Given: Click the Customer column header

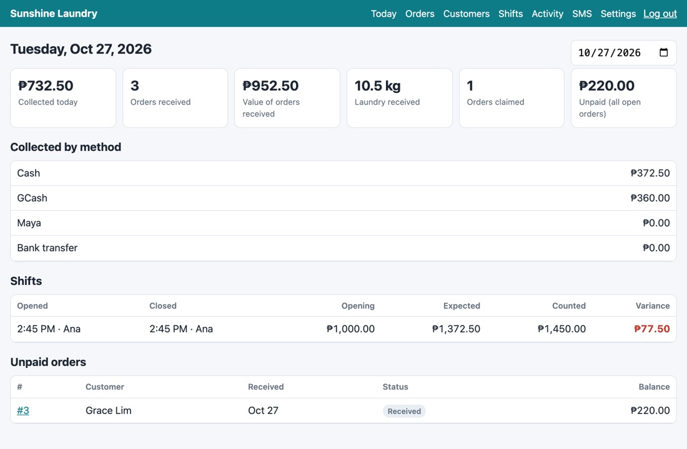Looking at the screenshot, I should click(105, 387).
